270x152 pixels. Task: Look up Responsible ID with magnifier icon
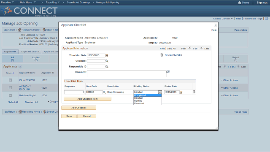coord(107,67)
